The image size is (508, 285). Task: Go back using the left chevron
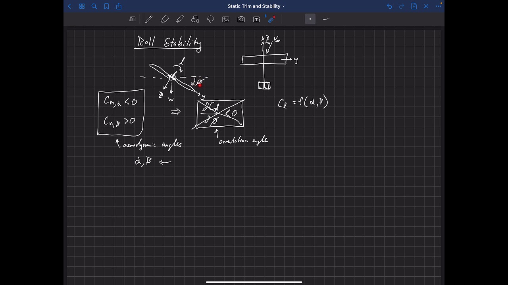coord(70,6)
